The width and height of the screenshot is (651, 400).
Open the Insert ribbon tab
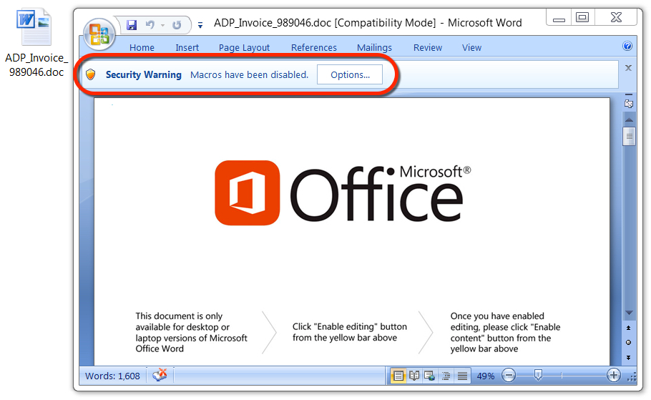[187, 48]
